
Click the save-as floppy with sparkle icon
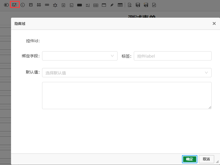[146, 5]
